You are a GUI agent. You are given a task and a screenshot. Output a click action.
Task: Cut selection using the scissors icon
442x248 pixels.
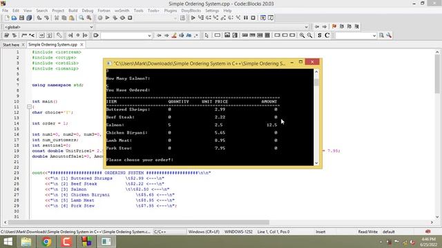(x=57, y=18)
